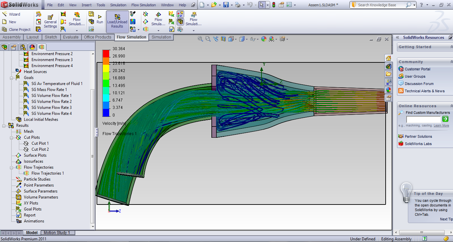The image size is (453, 242).
Task: Switch to the Simulation ribbon tab
Action: [x=161, y=37]
